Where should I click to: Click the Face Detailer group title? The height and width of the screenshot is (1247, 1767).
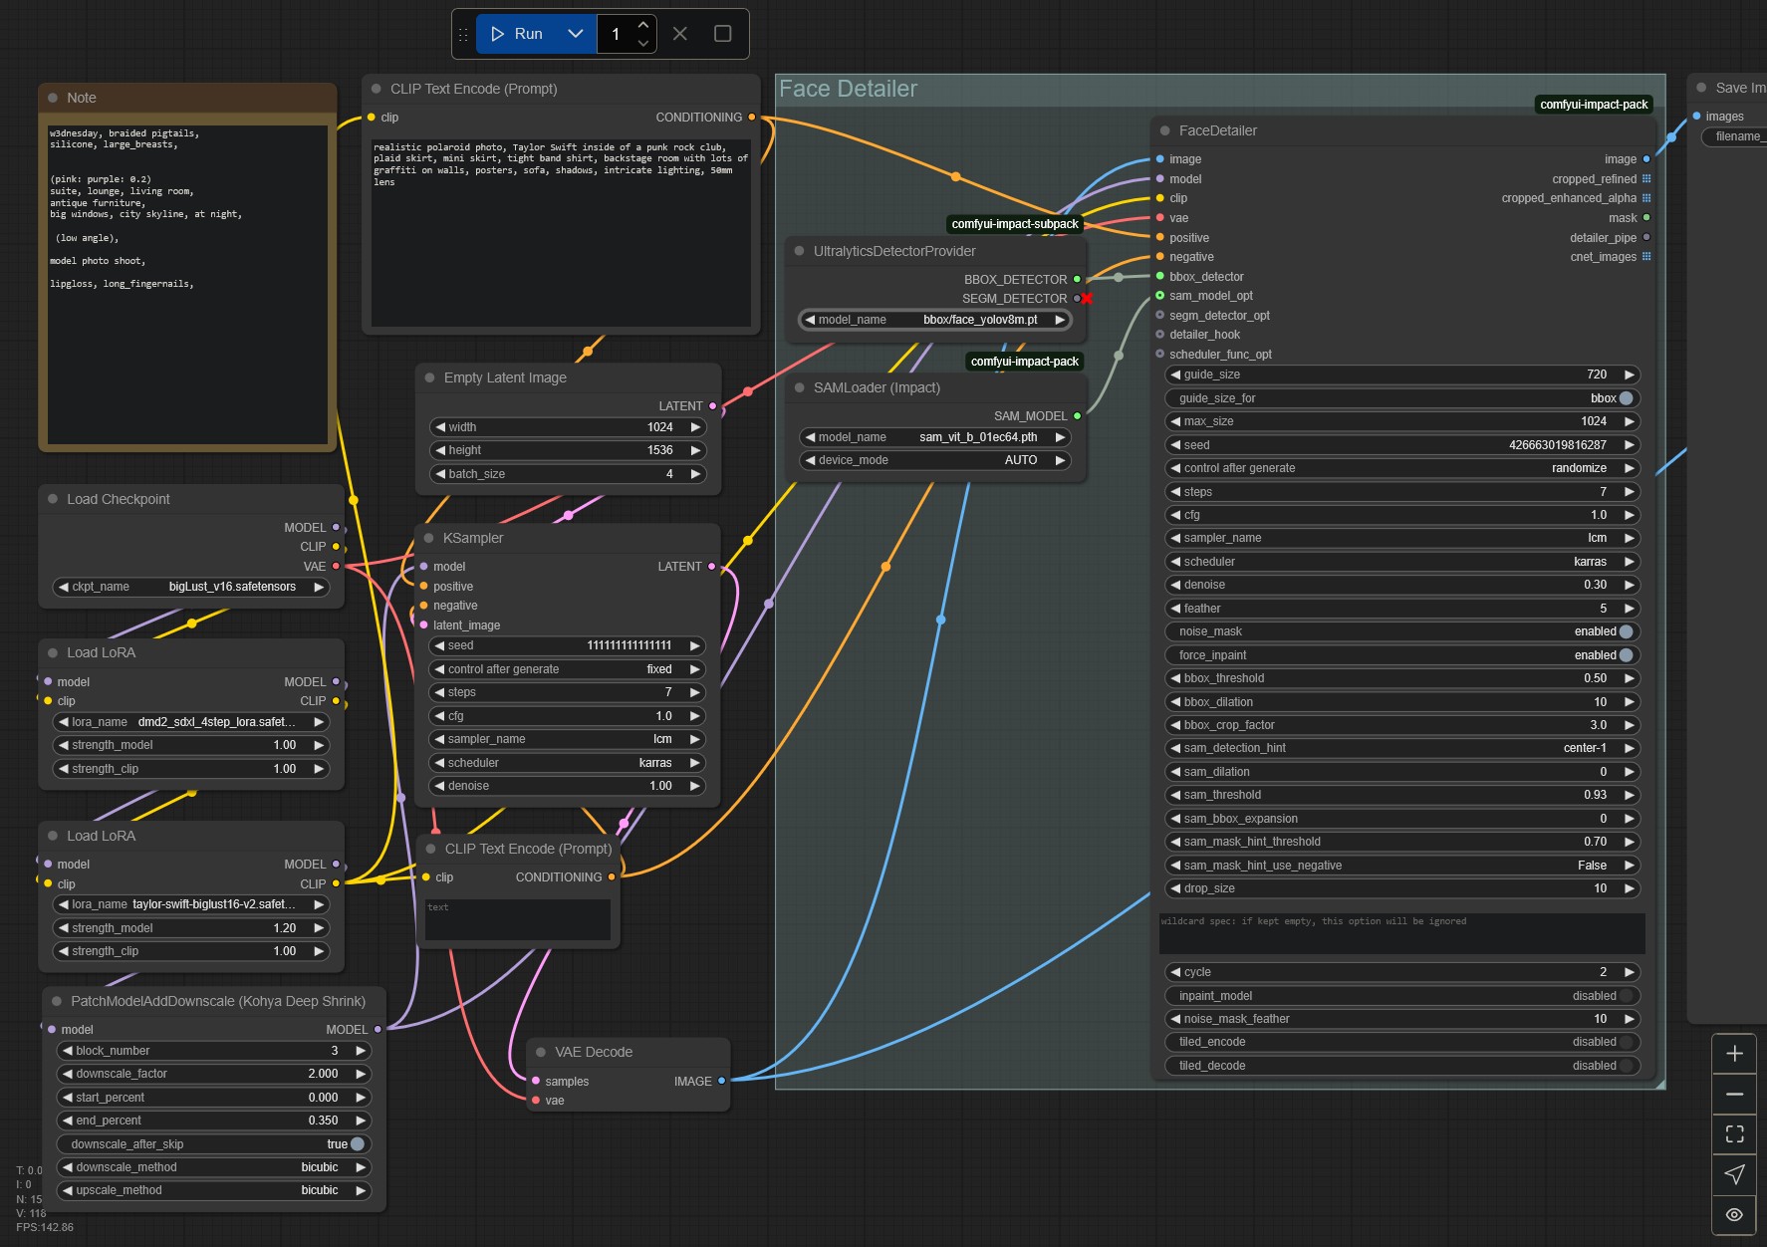(x=848, y=89)
